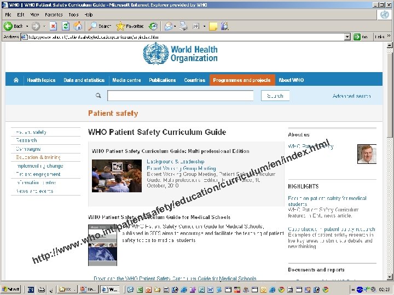Open the Background & Leadership link

click(x=176, y=162)
